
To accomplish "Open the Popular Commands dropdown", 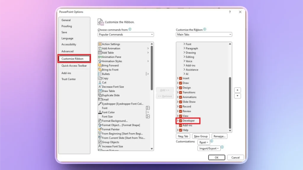I will coord(125,34).
